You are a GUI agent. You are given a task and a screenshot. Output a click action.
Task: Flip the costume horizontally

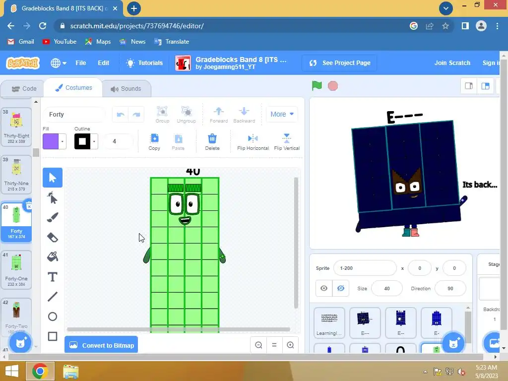coord(253,141)
